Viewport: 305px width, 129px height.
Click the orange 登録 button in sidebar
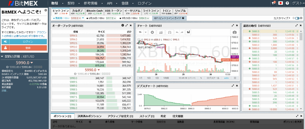(x=24, y=48)
